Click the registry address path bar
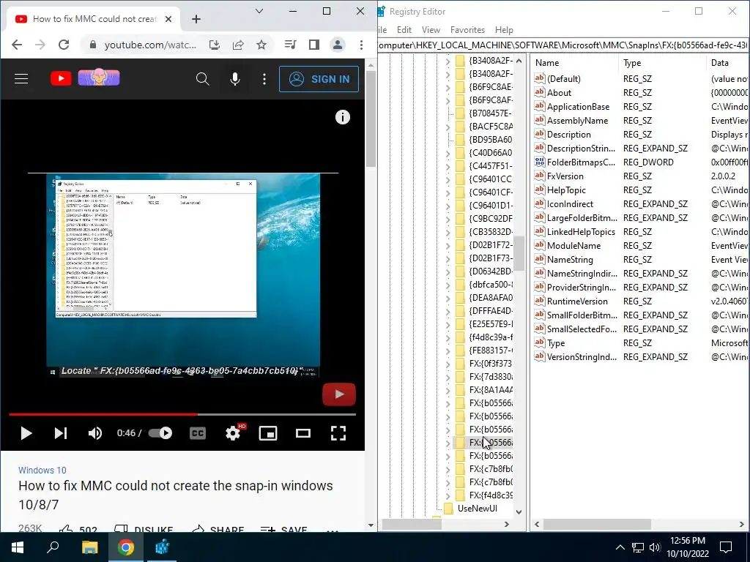The height and width of the screenshot is (562, 750). (563, 45)
